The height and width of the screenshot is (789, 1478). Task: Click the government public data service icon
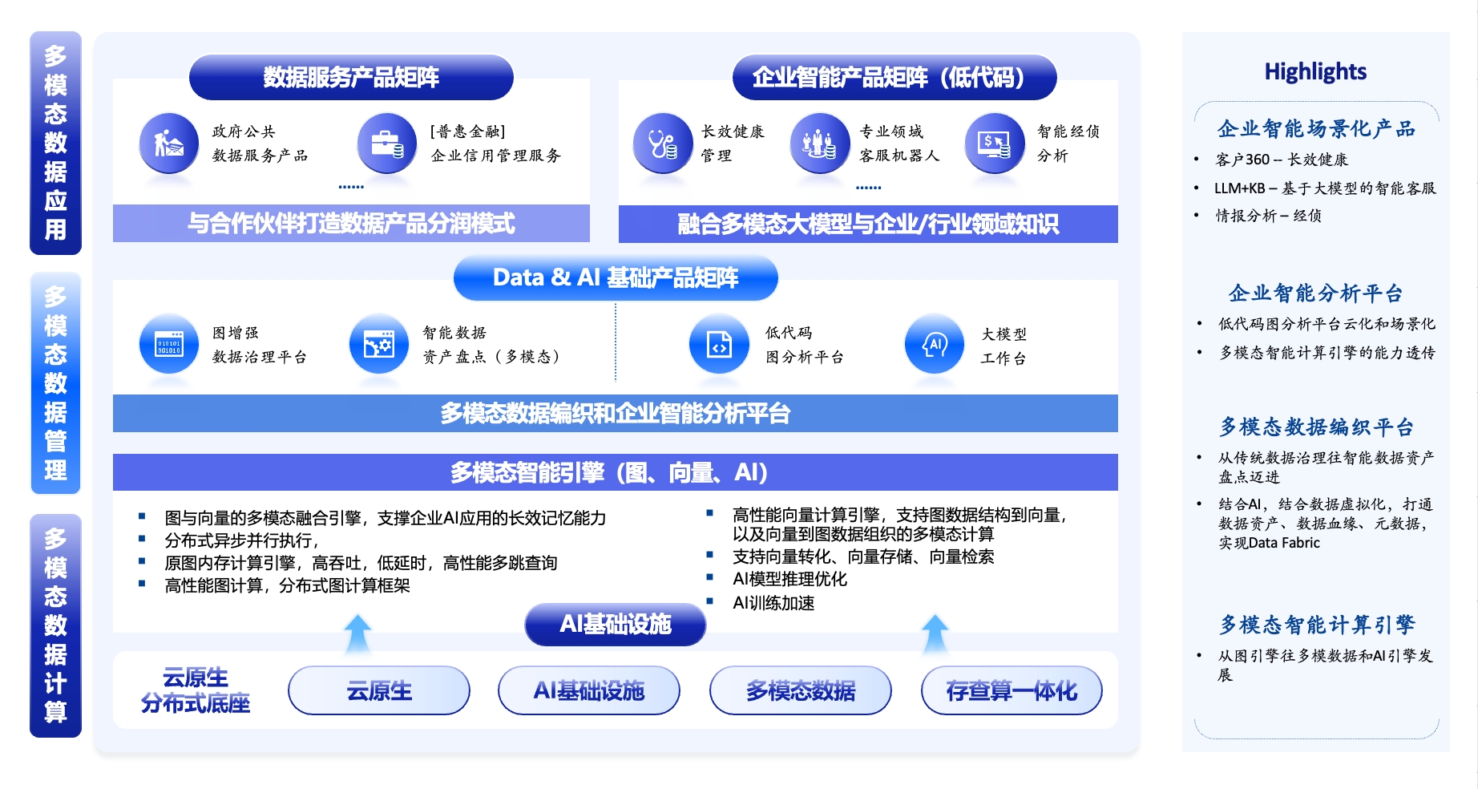click(168, 144)
